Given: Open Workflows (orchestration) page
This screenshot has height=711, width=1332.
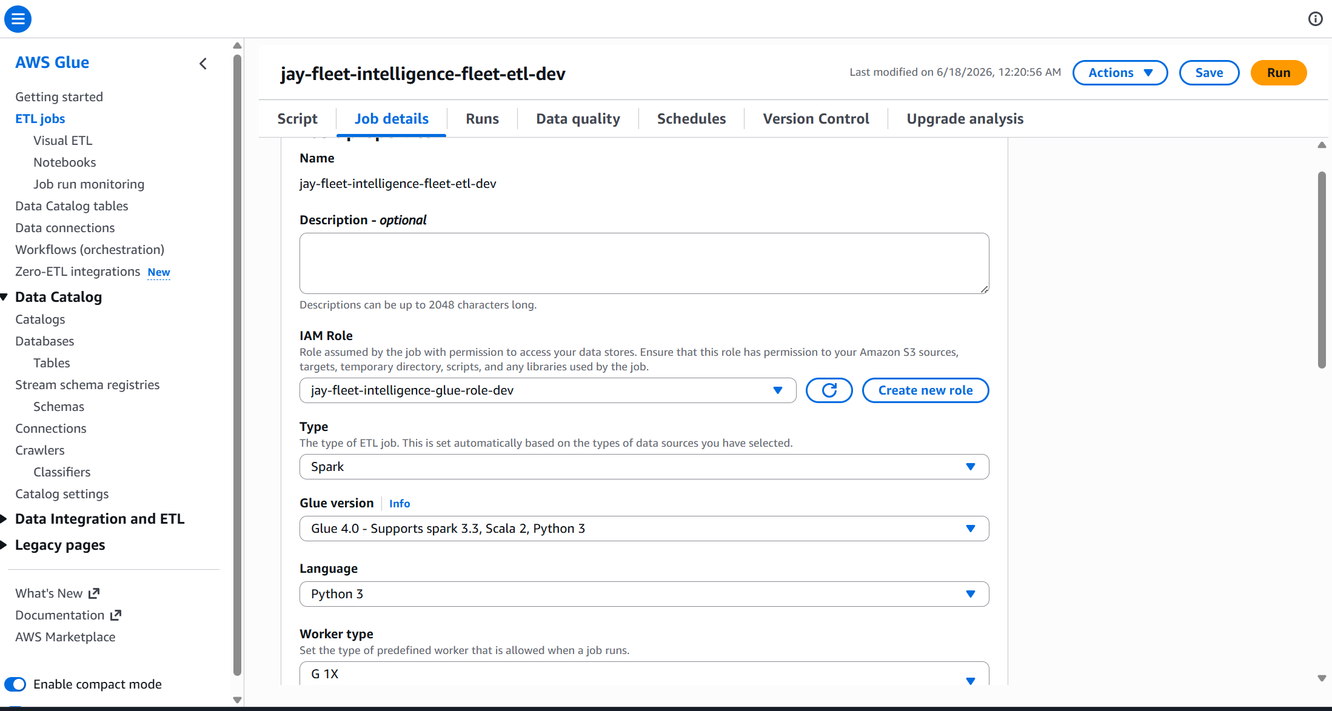Looking at the screenshot, I should 90,250.
